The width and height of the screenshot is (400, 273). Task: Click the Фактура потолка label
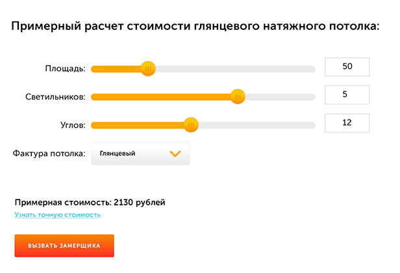click(x=49, y=154)
